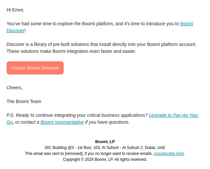Click the [removed] email placeholder text
Screen dimensions: 210x169
(73, 154)
